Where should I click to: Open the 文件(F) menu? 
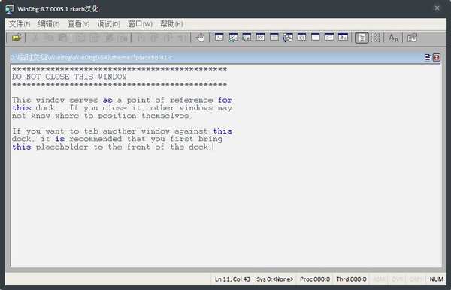[x=20, y=24]
